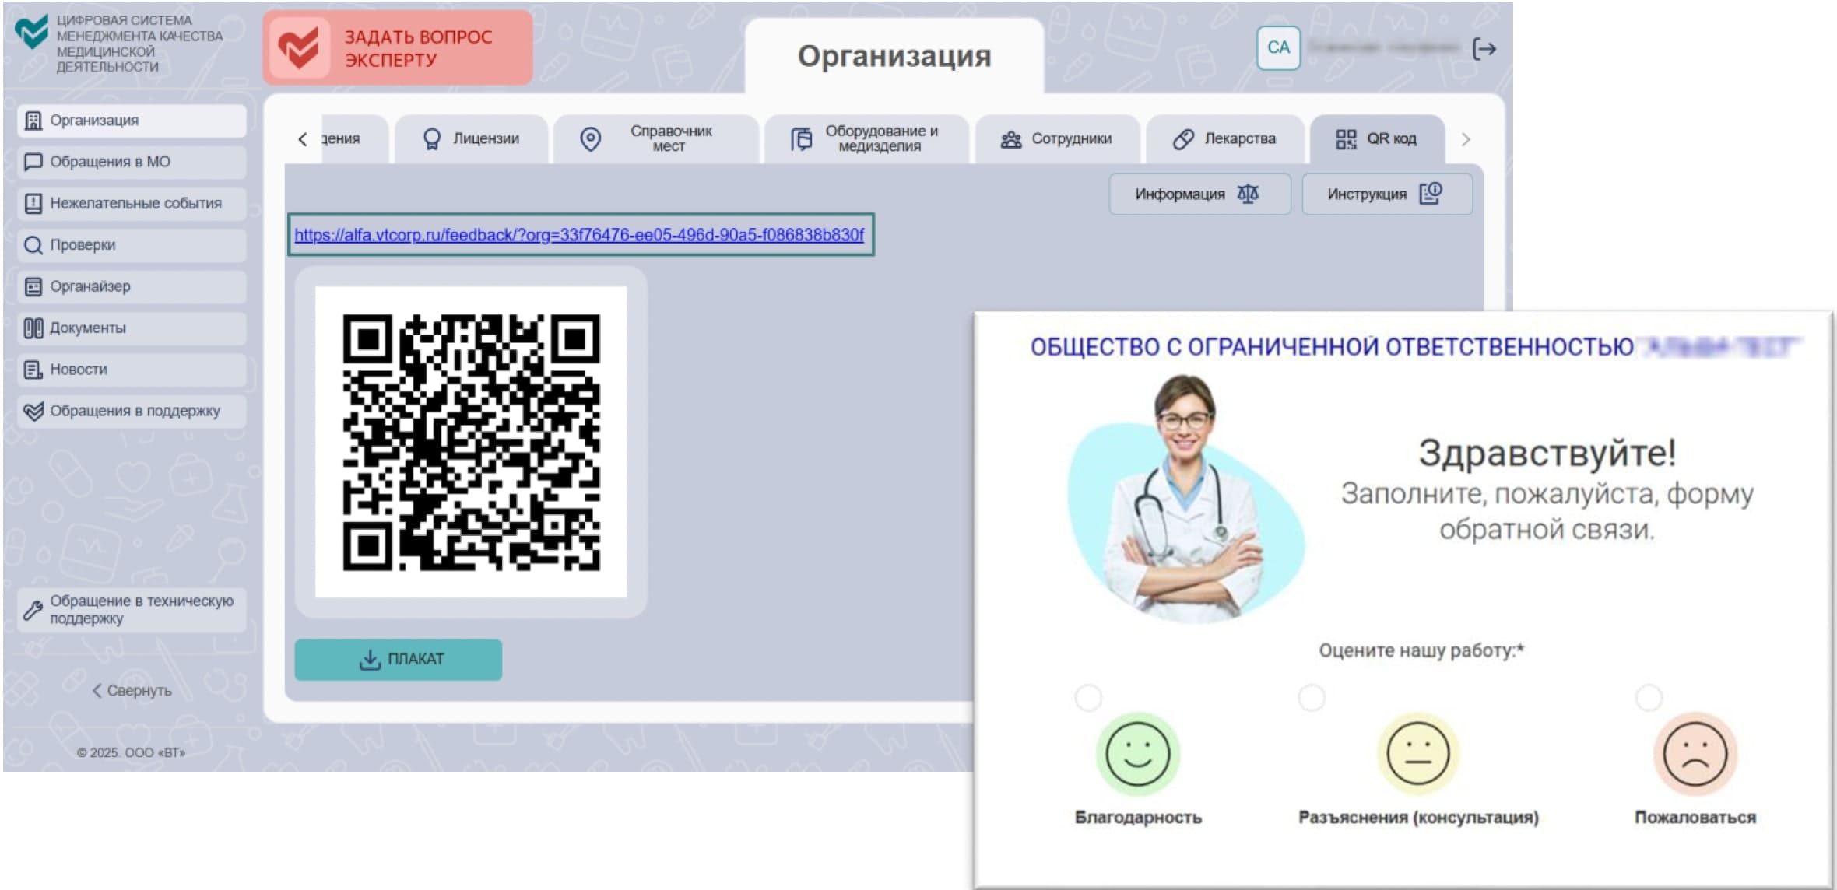1837x890 pixels.
Task: Open the Организация sidebar section
Action: (x=132, y=121)
